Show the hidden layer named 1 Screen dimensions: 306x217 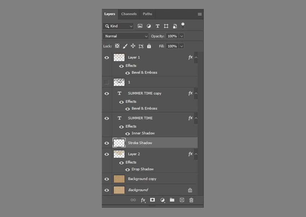coord(107,82)
